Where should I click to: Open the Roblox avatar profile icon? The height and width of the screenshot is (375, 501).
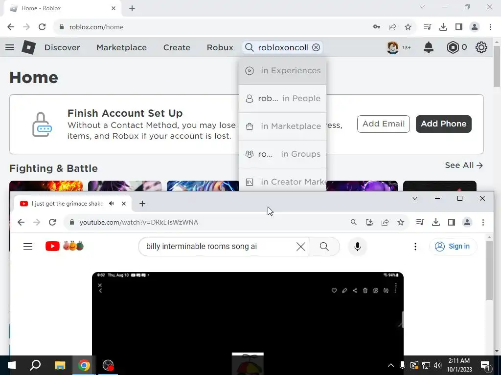(x=393, y=47)
